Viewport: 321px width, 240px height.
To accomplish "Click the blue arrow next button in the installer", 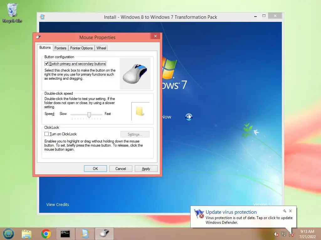I will point(189,117).
